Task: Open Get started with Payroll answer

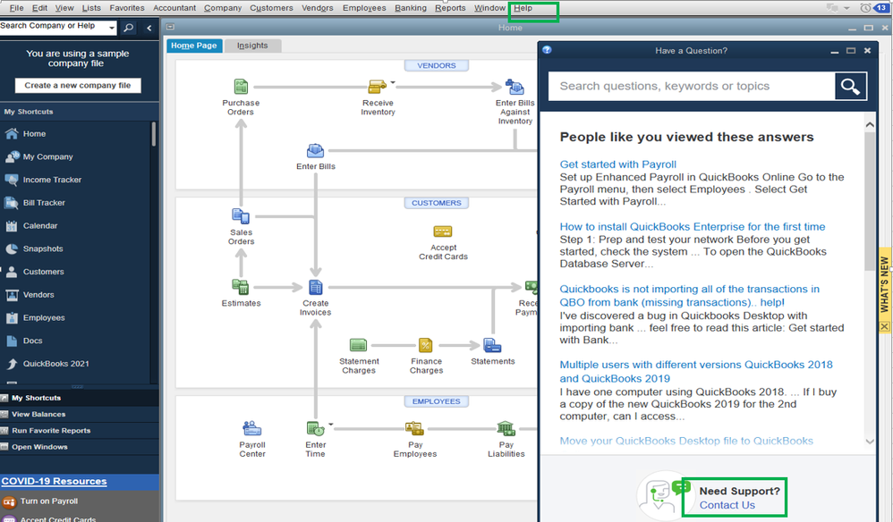Action: coord(618,164)
